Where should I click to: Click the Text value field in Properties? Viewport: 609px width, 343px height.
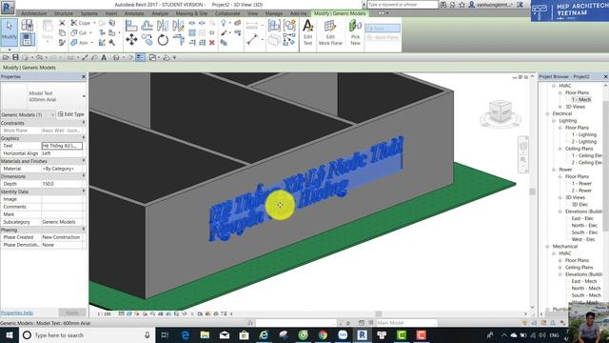[x=62, y=146]
